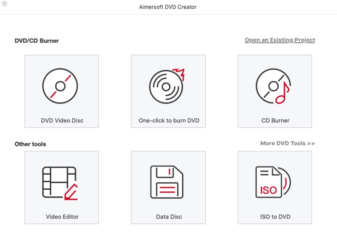Launch the CD Burner music disc icon
This screenshot has height=245, width=337.
(273, 86)
